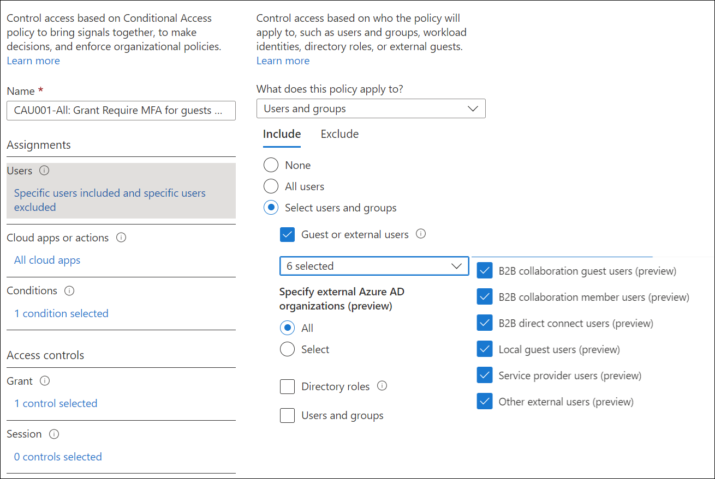Click the info icon beside Cloud apps or actions
The height and width of the screenshot is (479, 715).
[121, 238]
